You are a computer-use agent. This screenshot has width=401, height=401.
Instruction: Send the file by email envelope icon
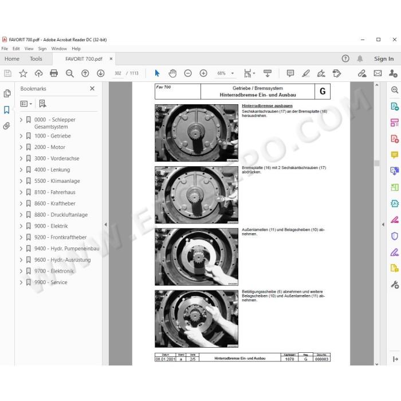(x=378, y=73)
